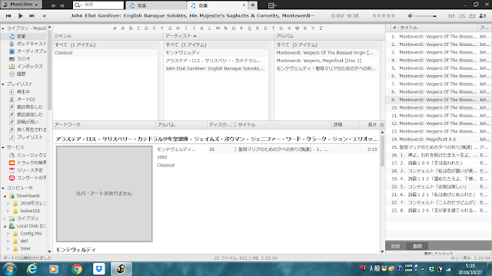The height and width of the screenshot is (276, 492).
Task: Click the missing cover art placeholder
Action: coord(105,194)
